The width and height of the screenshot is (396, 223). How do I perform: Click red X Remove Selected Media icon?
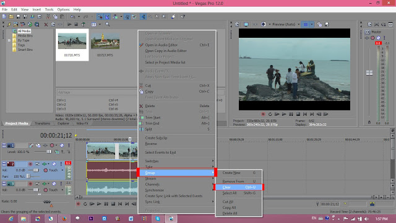tap(46, 25)
